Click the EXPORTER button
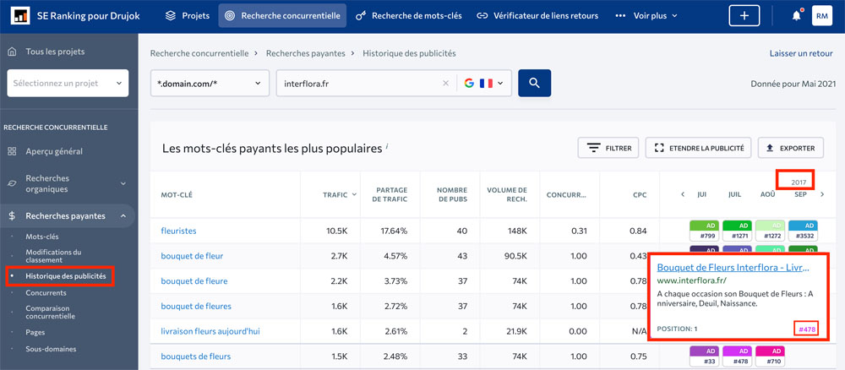 point(791,148)
